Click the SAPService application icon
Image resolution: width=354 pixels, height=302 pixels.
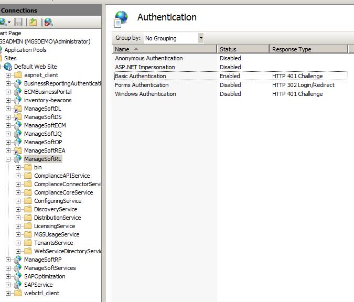(x=18, y=285)
